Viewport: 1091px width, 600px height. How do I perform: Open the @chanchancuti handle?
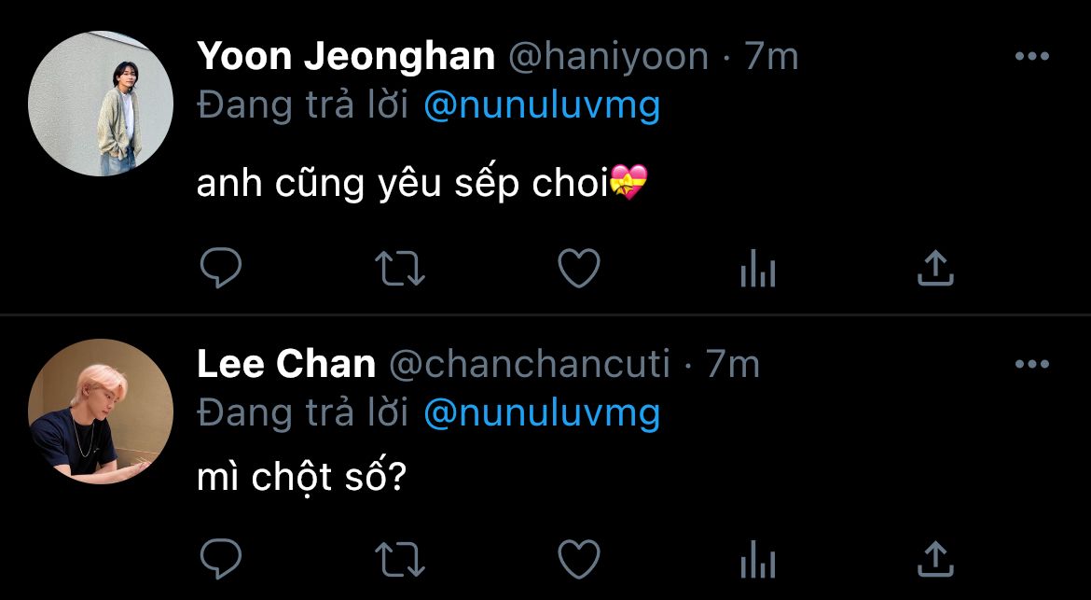529,365
